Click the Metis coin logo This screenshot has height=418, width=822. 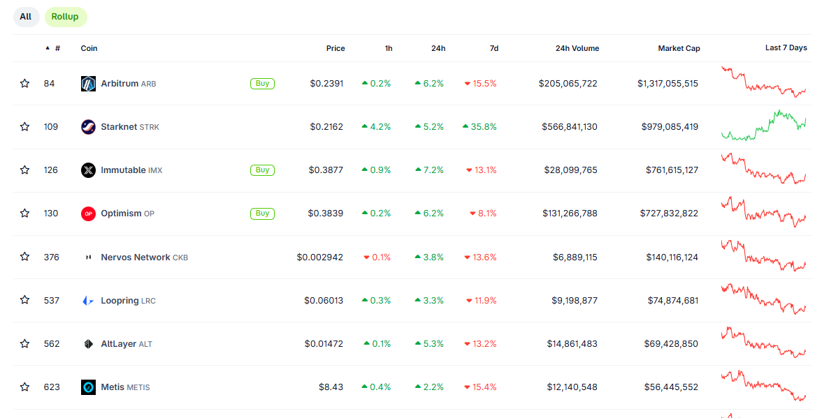point(88,386)
